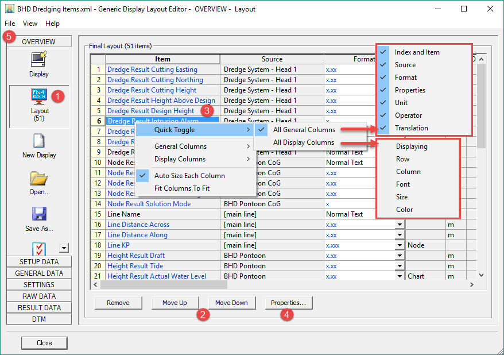This screenshot has height=355, width=504.
Task: Toggle All General Columns checkmark
Action: pos(304,130)
